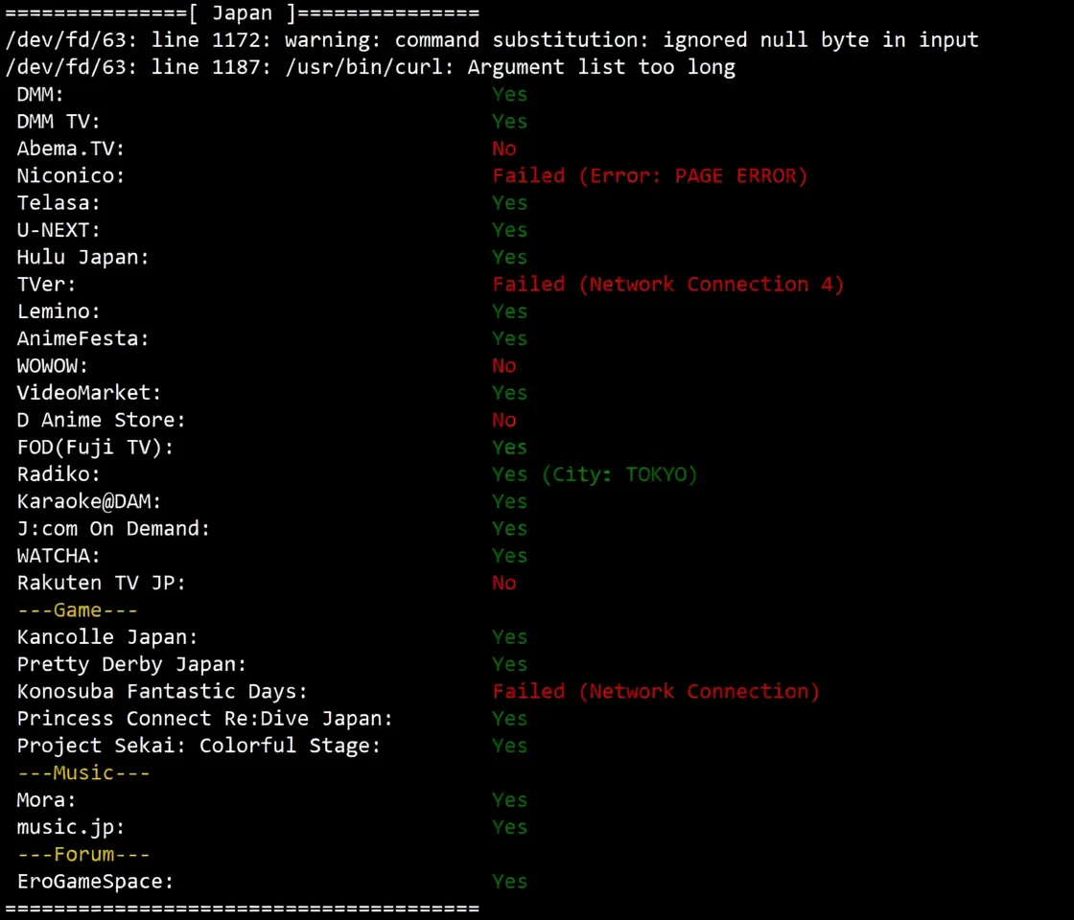The height and width of the screenshot is (920, 1074).
Task: Select the EroGameSpace label
Action: 95,882
